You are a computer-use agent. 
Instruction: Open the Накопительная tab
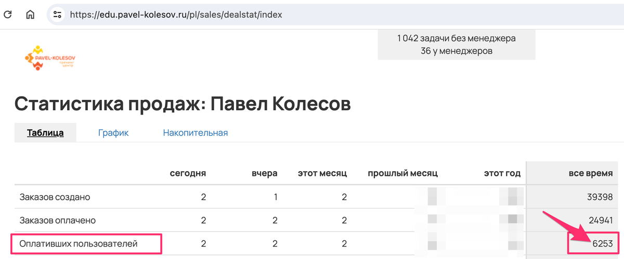[196, 133]
